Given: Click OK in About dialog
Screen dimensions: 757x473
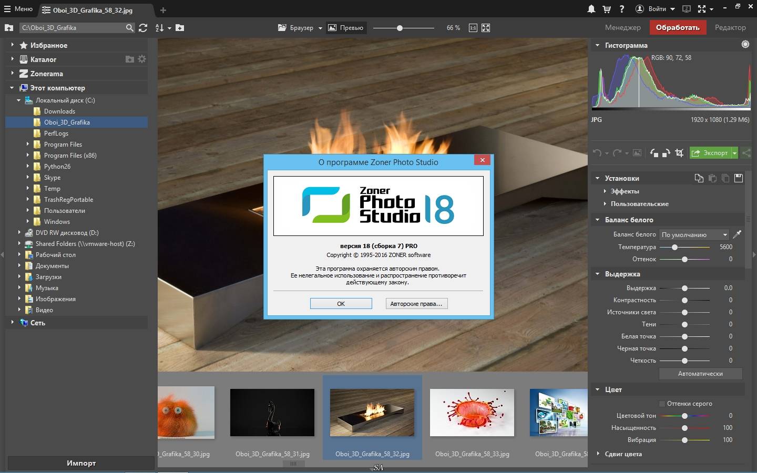Looking at the screenshot, I should [341, 304].
